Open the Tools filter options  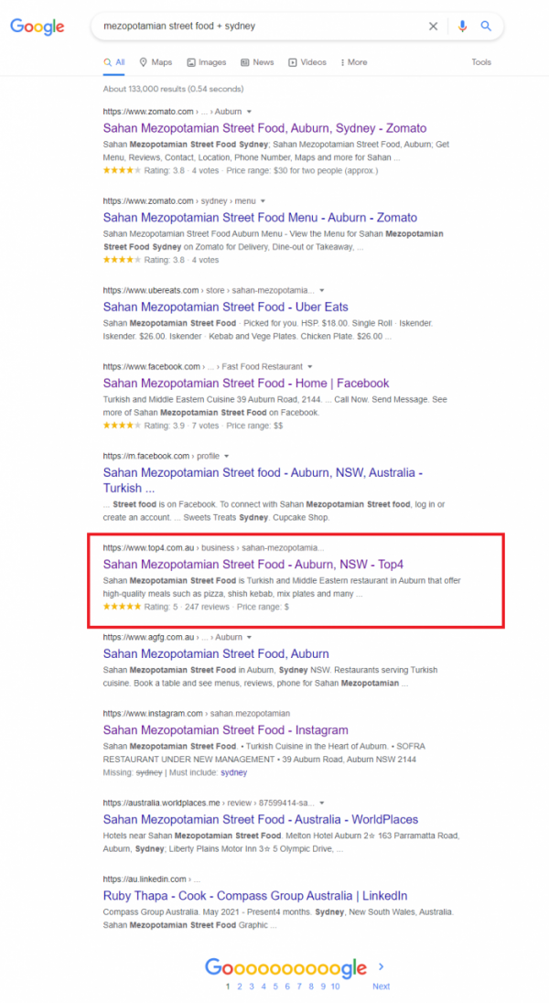coord(481,62)
